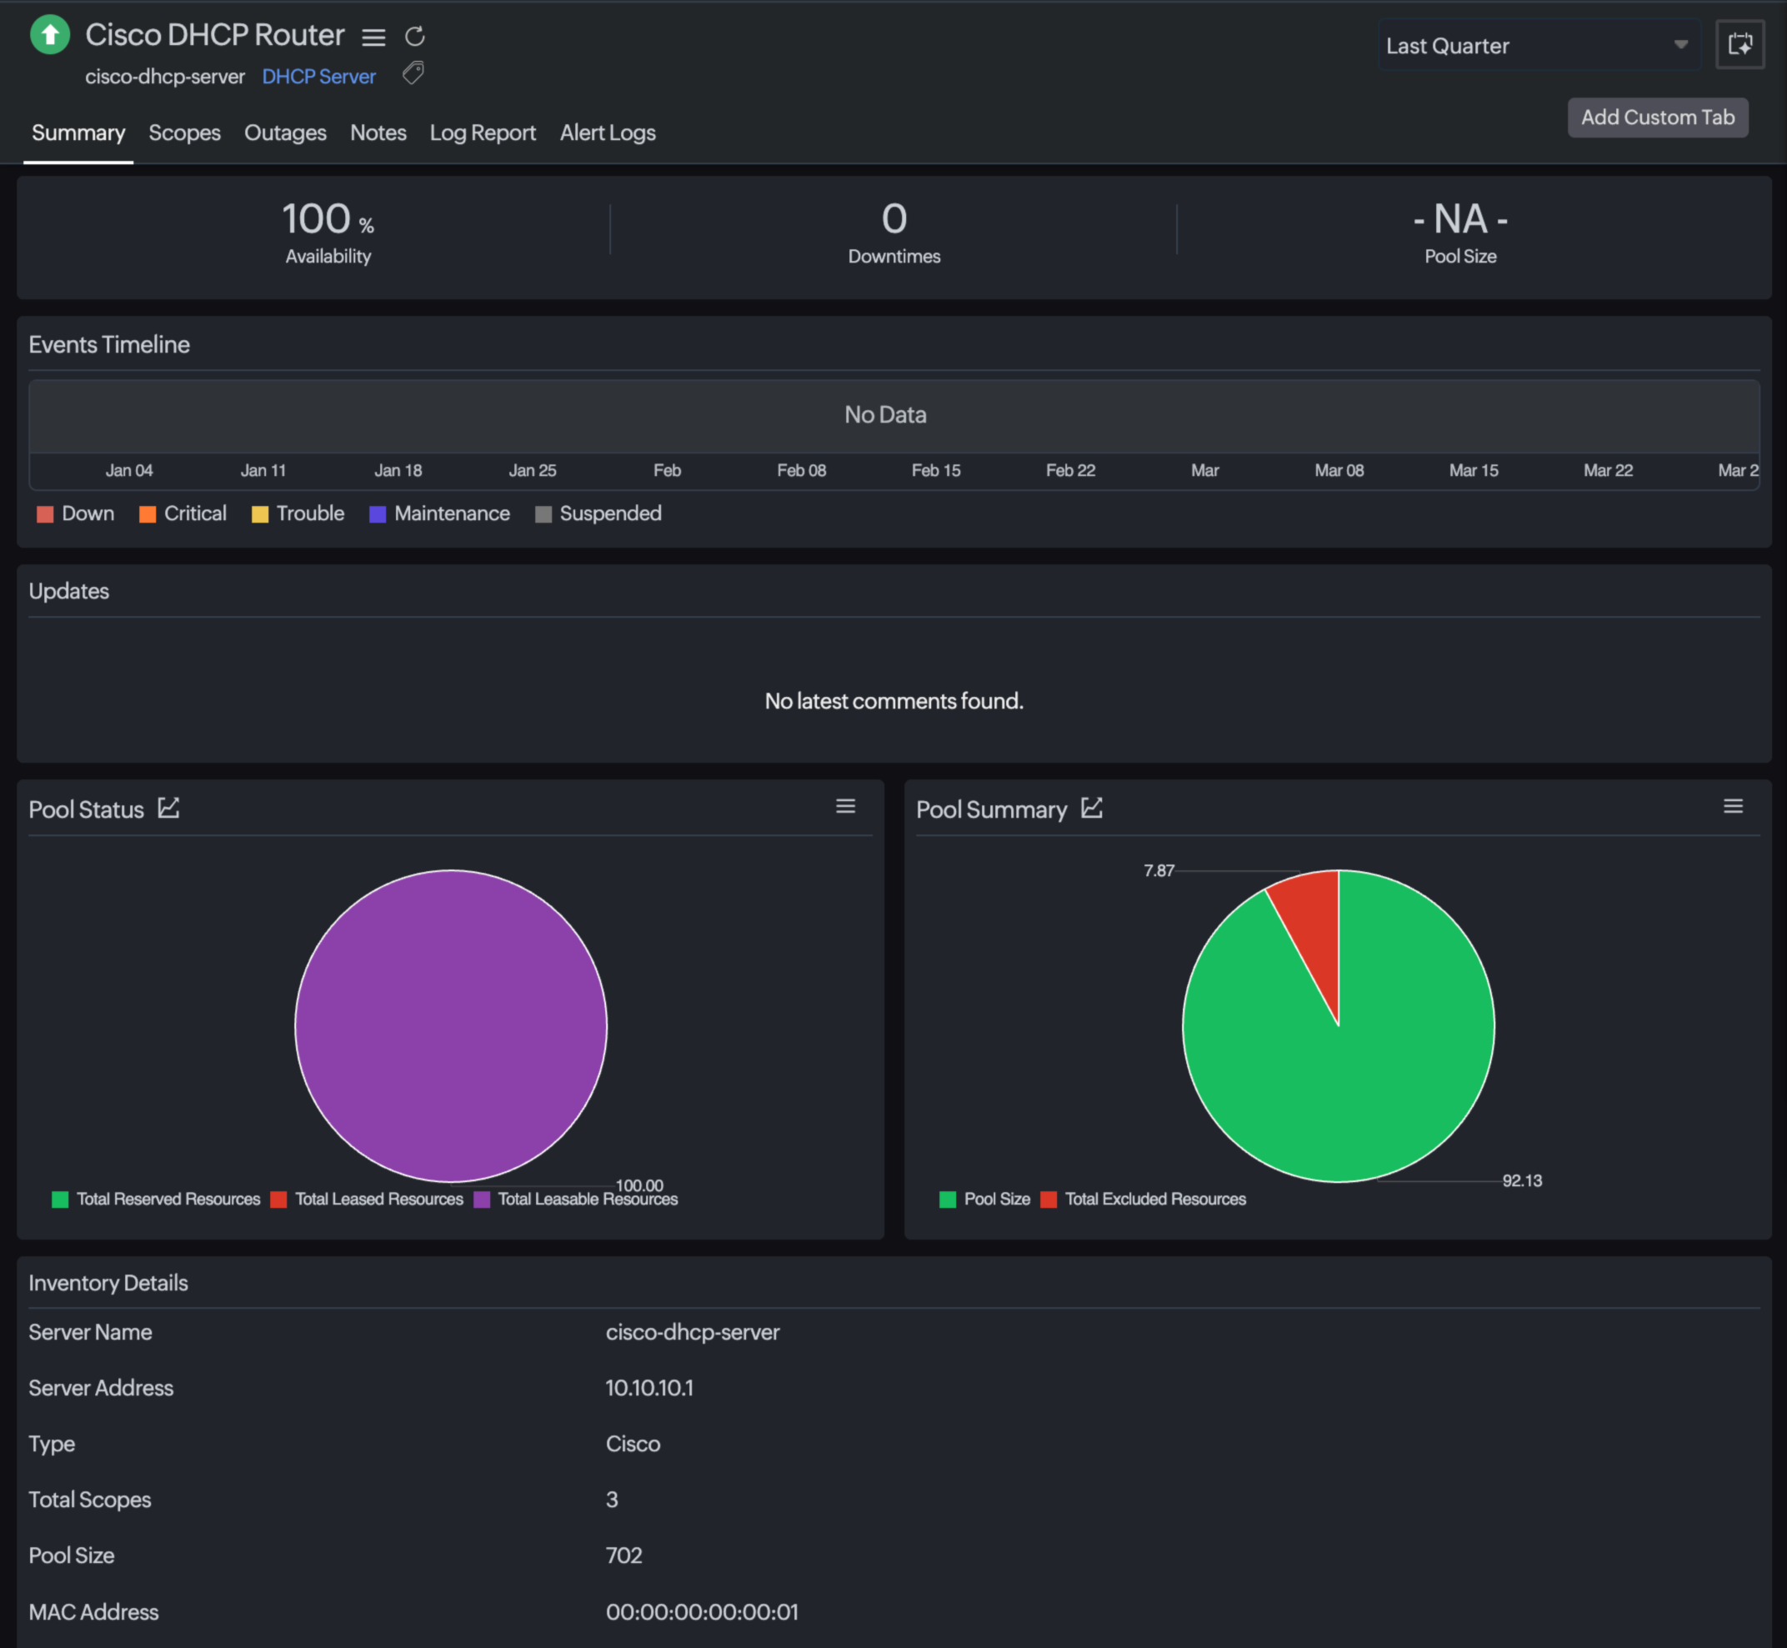Click the 0 Downtimes value

point(894,219)
